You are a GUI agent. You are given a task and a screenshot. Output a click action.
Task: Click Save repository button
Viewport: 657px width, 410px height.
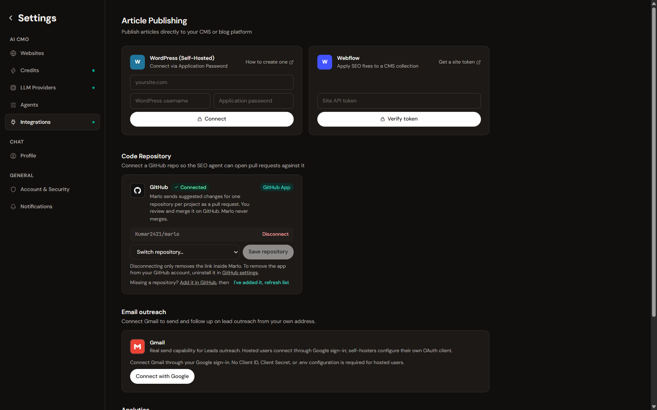tap(268, 252)
